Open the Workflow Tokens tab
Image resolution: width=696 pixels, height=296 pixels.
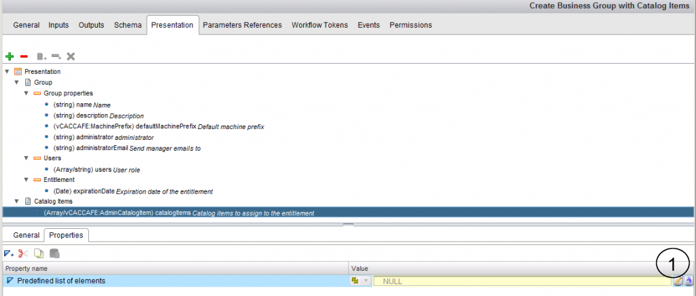tap(319, 25)
